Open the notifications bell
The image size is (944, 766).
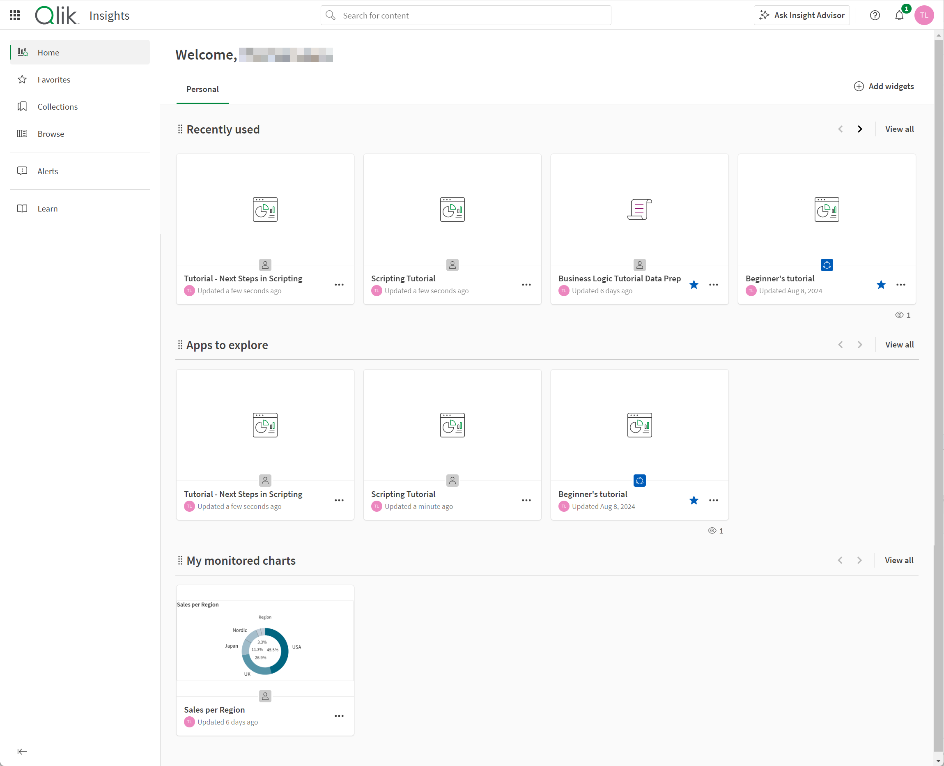click(900, 15)
